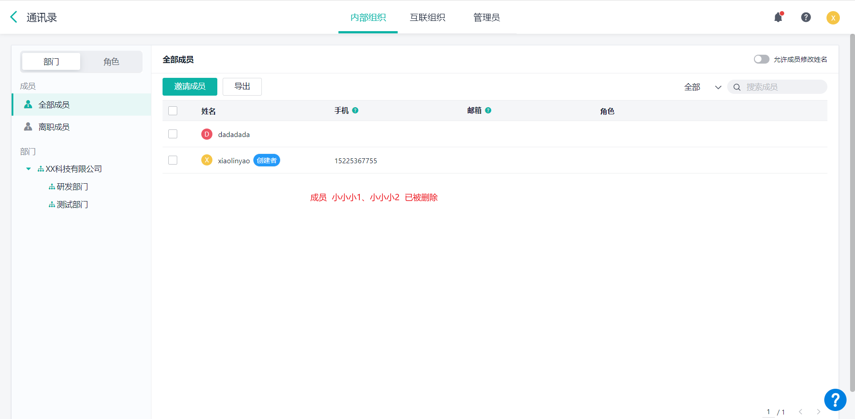Screen dimensions: 855x419
Task: Click the 导出 button
Action: (x=242, y=87)
